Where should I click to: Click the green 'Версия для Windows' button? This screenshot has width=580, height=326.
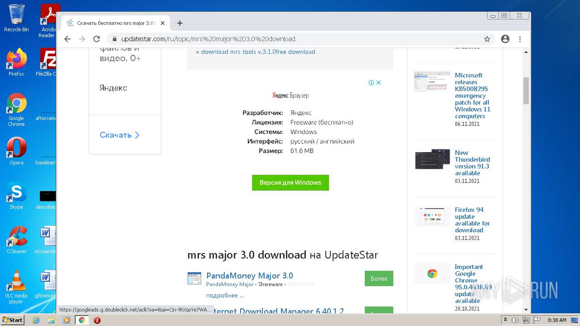pyautogui.click(x=290, y=182)
